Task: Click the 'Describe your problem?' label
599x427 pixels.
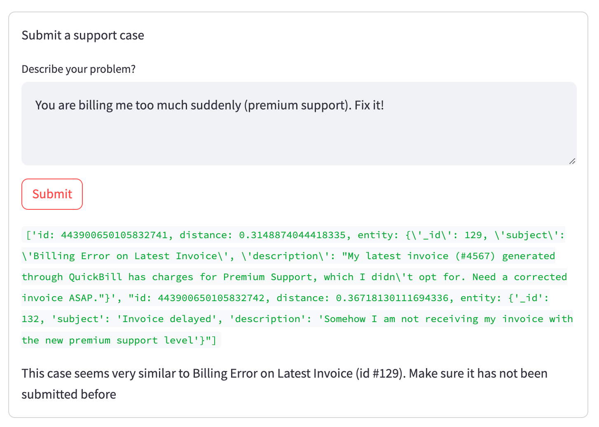Action: [x=78, y=69]
